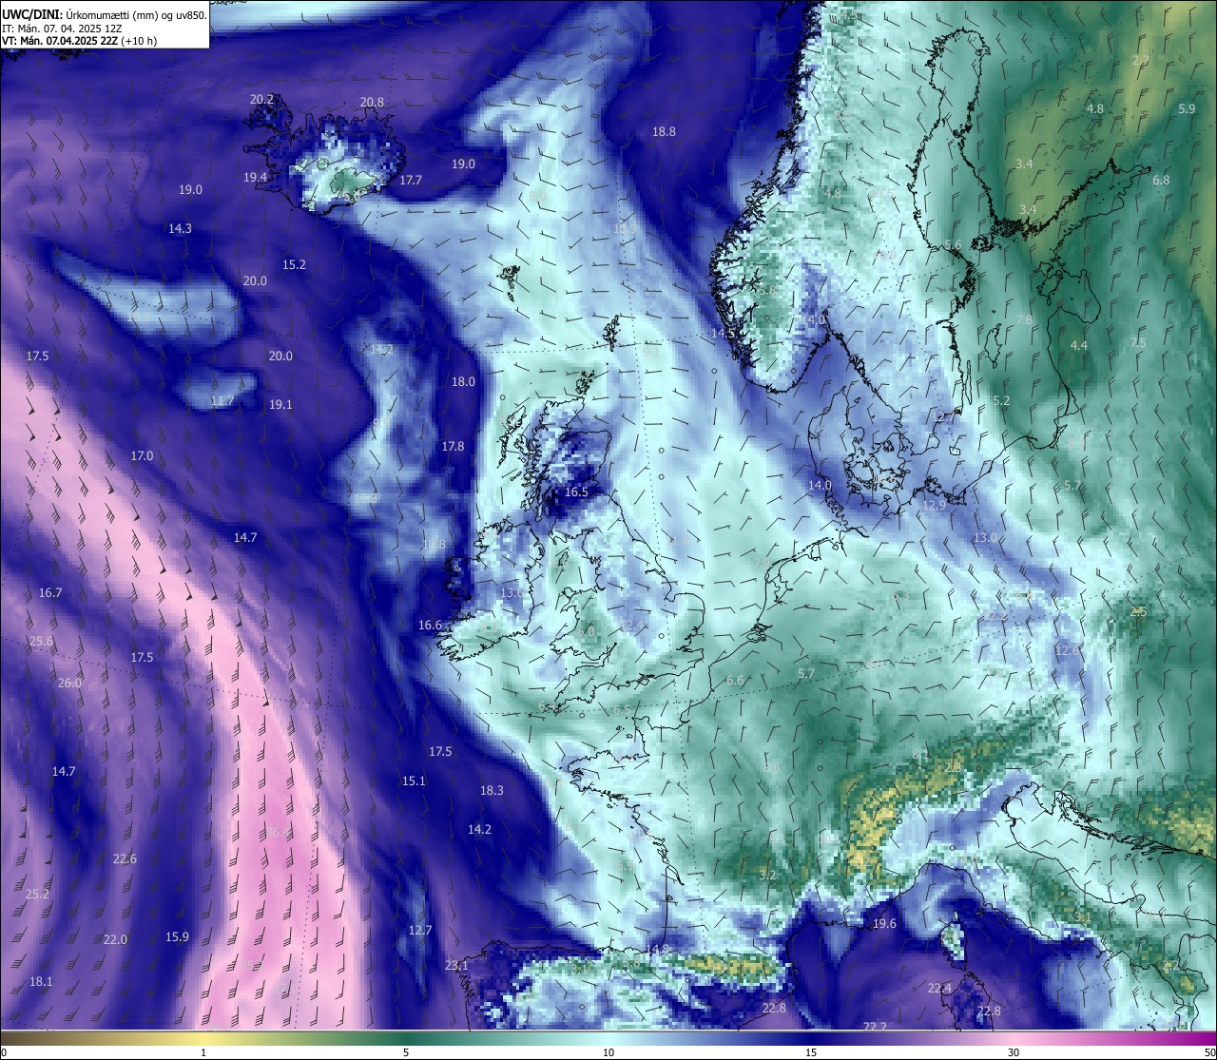Screen dimensions: 1217x1060
Task: Click the 14.2 value label
Action: 479,830
